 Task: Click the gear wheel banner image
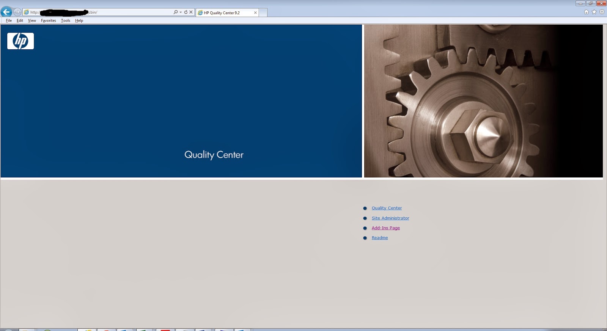pos(483,101)
